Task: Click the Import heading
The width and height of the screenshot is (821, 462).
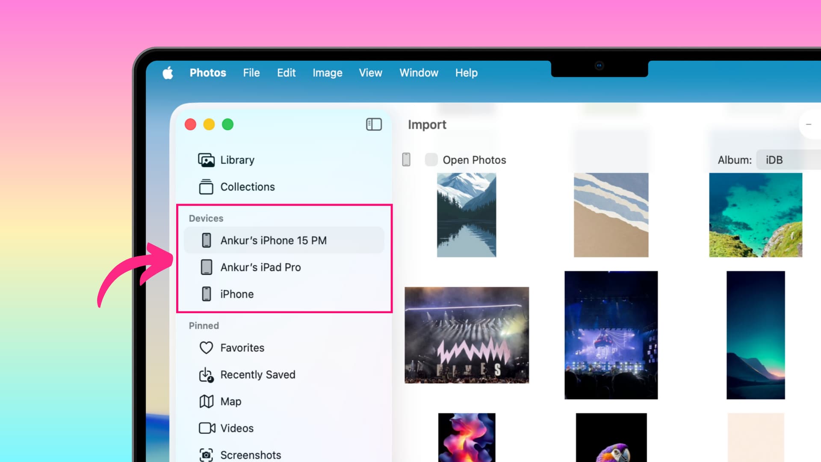Action: [427, 124]
